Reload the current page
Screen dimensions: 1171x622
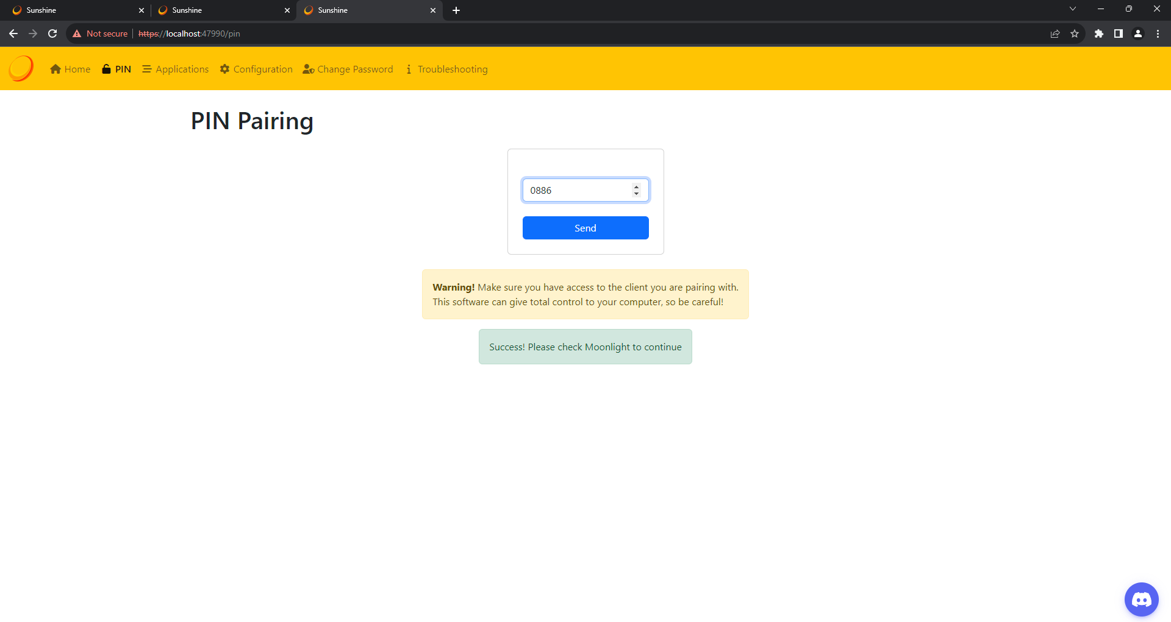coord(52,34)
